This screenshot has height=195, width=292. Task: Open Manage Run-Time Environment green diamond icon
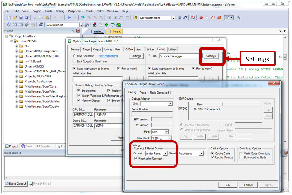point(106,25)
